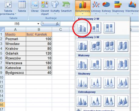The image size is (139, 111).
Task: Click the SmartArt button
Action: click(x=66, y=7)
